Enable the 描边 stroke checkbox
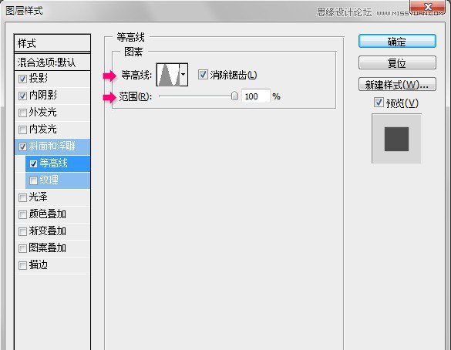Image resolution: width=451 pixels, height=350 pixels. 22,265
